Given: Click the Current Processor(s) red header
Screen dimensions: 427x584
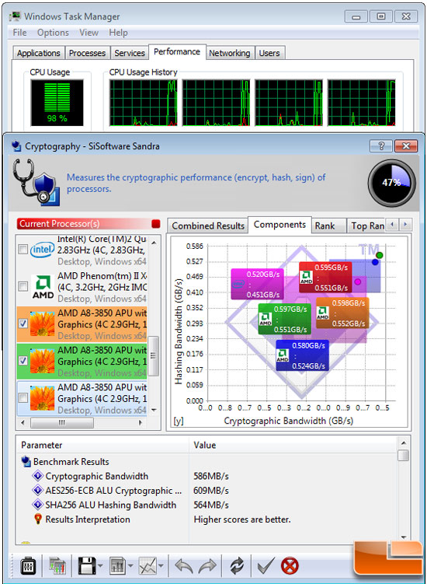Looking at the screenshot, I should click(84, 224).
